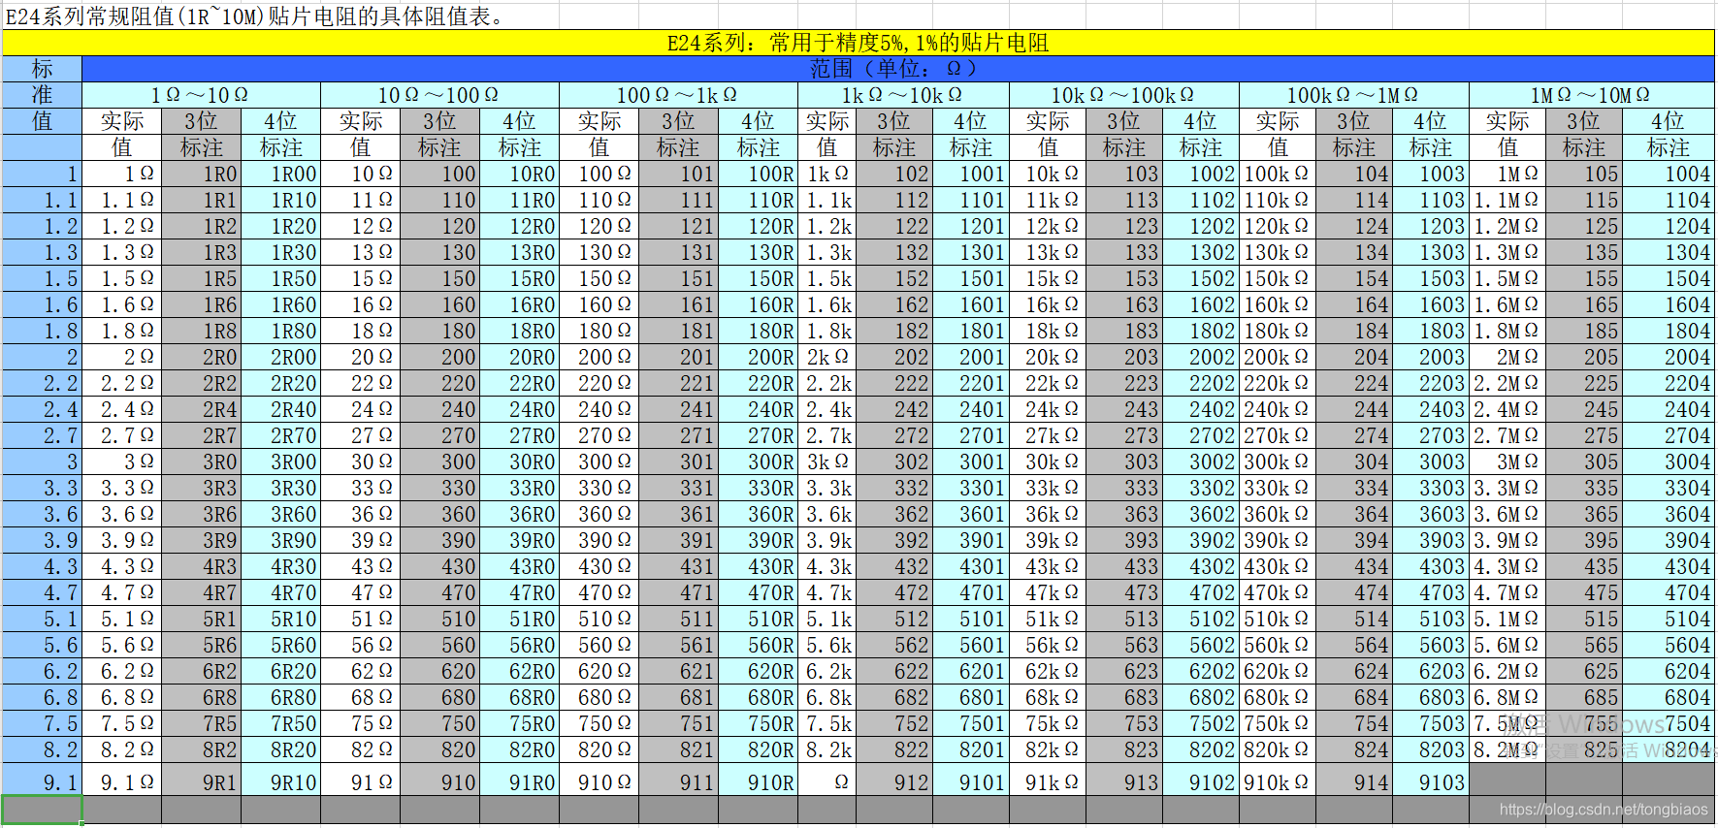Select the cell containing "30R0"
The image size is (1718, 828).
[519, 462]
